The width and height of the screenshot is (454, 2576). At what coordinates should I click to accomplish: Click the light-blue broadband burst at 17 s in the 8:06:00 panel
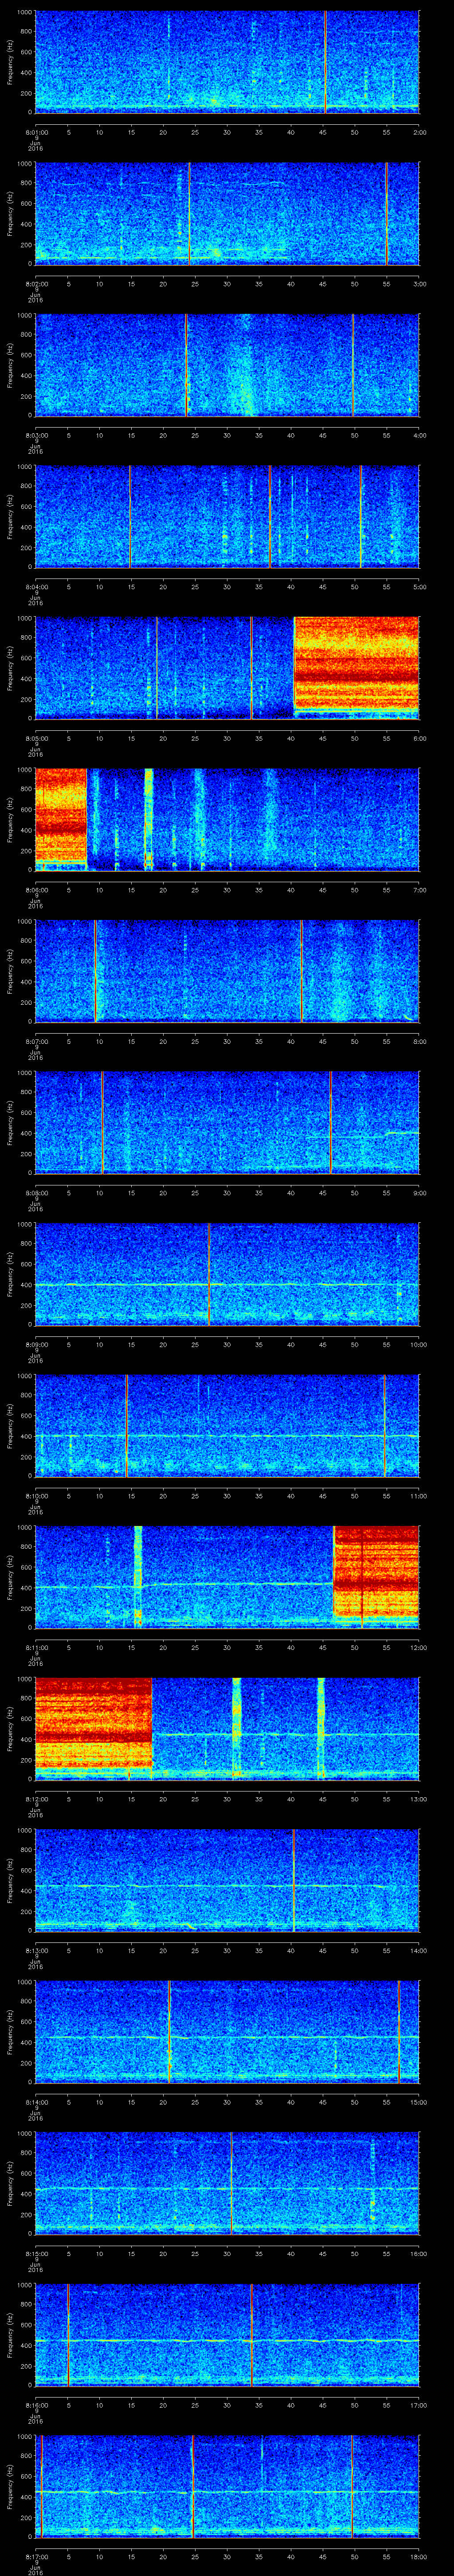click(x=149, y=819)
